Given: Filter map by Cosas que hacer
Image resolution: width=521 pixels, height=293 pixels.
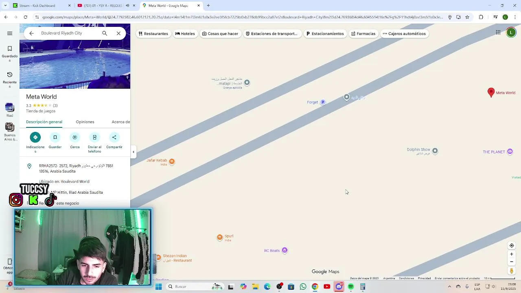Looking at the screenshot, I should (220, 34).
